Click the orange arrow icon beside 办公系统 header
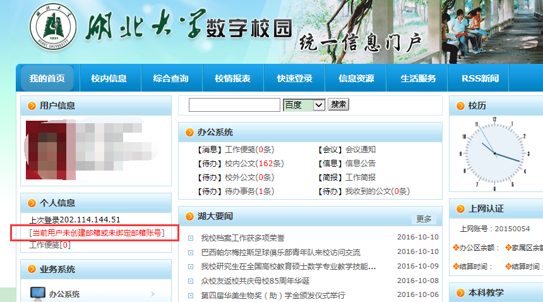 [x=188, y=133]
